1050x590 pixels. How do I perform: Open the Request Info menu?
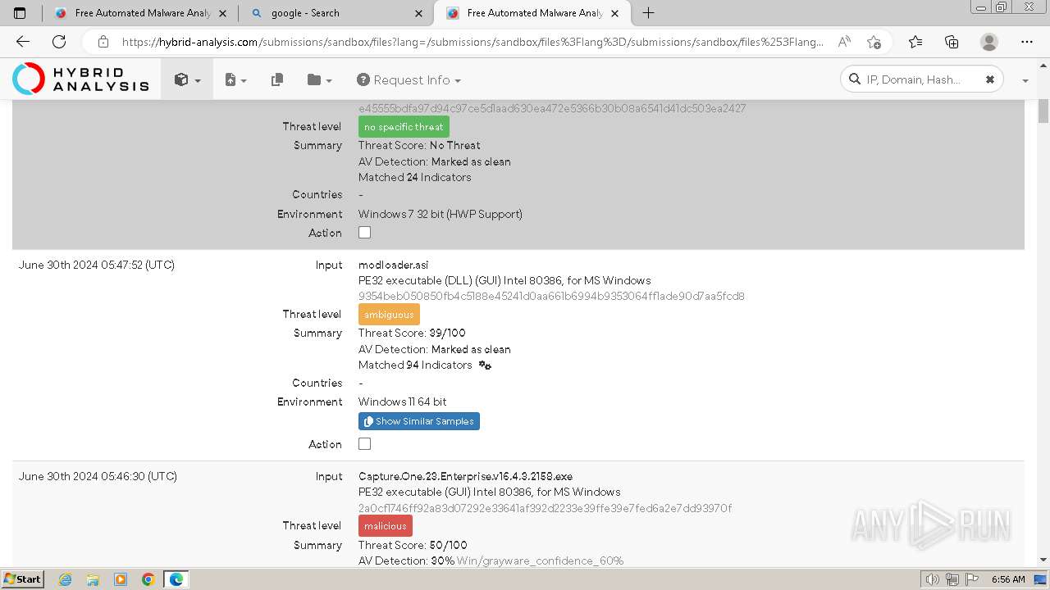pos(409,79)
